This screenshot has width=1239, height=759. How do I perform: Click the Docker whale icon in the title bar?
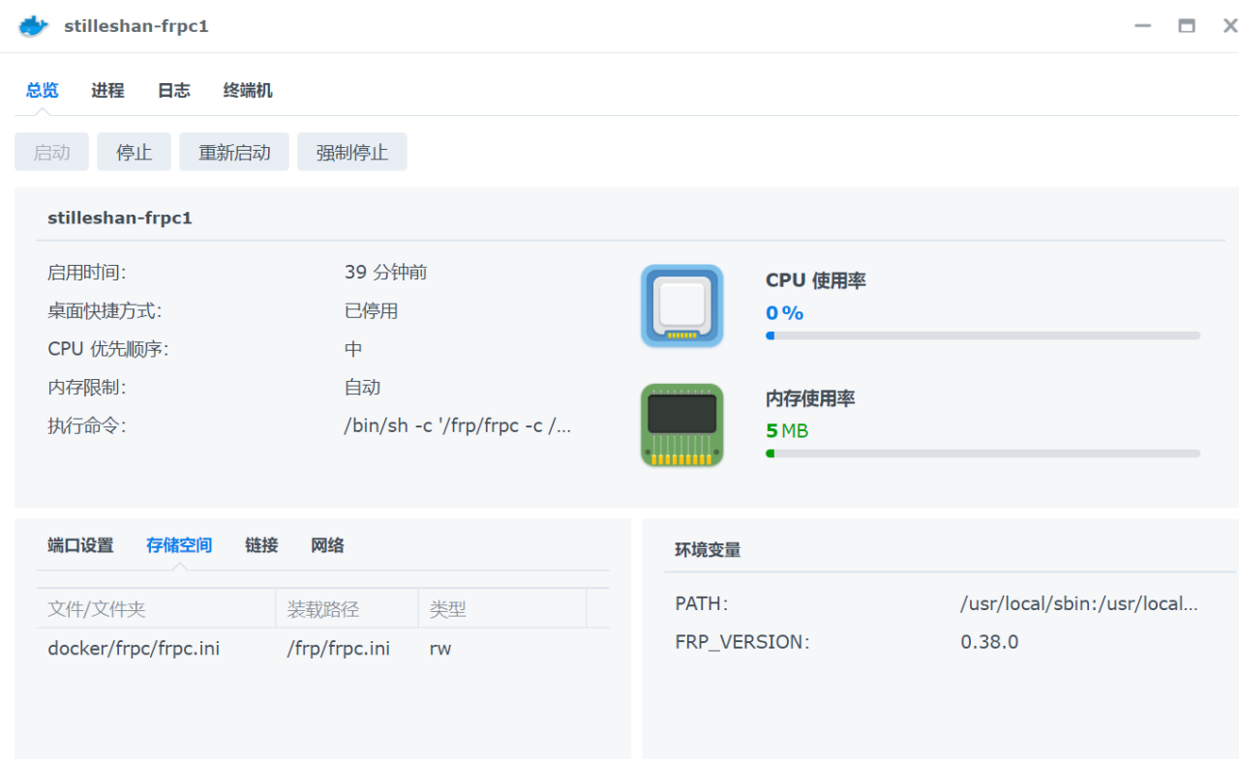32,26
